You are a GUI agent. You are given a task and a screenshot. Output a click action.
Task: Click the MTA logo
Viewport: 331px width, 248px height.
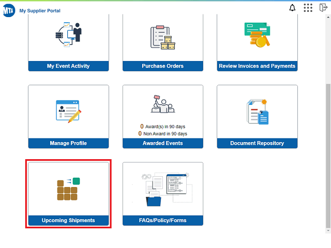pyautogui.click(x=9, y=10)
